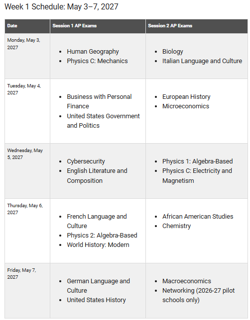The height and width of the screenshot is (320, 250).
Task: Select Networking pilot schools entry
Action: pyautogui.click(x=198, y=295)
